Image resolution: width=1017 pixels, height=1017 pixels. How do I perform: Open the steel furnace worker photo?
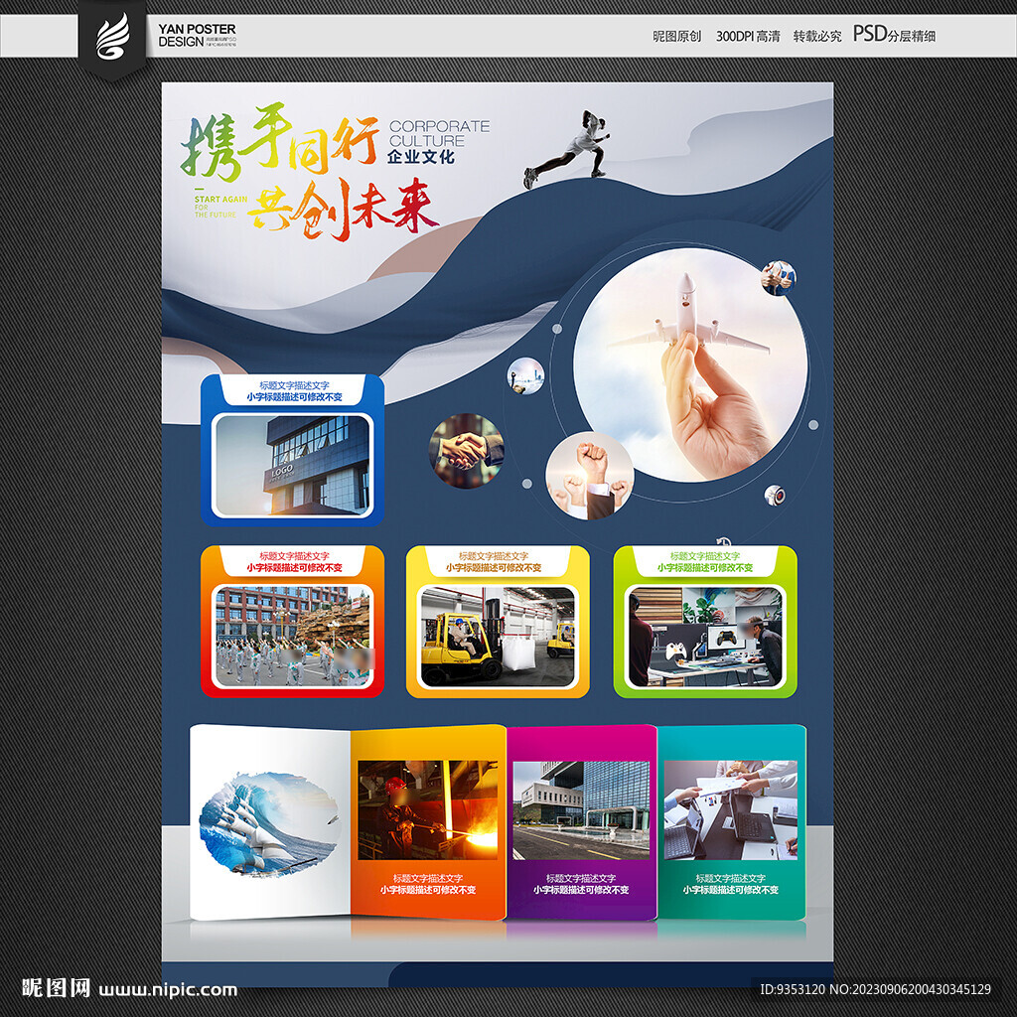(427, 809)
